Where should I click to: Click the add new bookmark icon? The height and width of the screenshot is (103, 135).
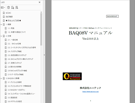13,8
